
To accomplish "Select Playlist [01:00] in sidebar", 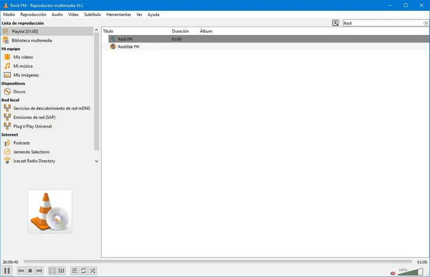I will pos(47,31).
